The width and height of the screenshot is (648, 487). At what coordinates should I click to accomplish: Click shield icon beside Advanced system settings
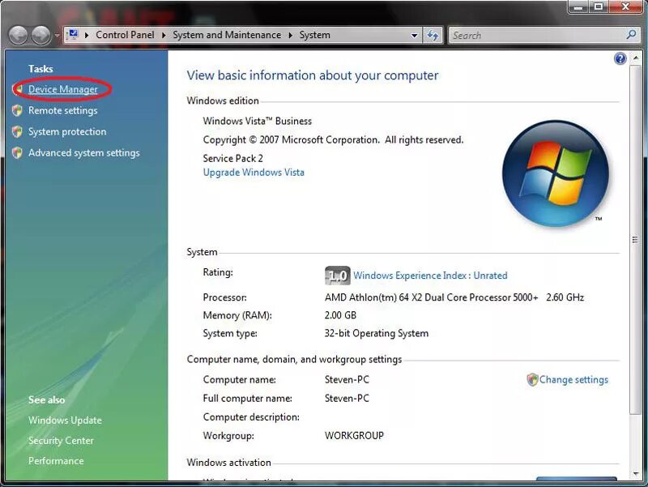pos(17,152)
